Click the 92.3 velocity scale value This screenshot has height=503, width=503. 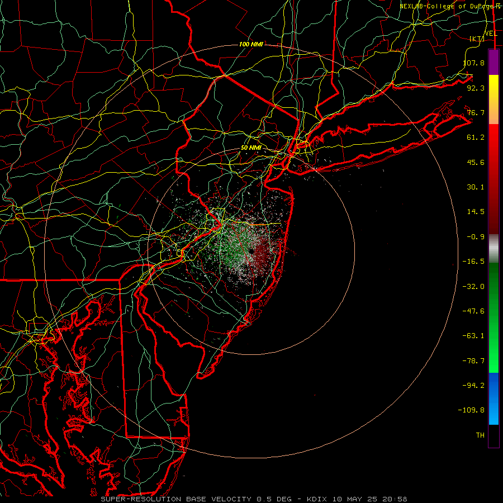pos(476,88)
